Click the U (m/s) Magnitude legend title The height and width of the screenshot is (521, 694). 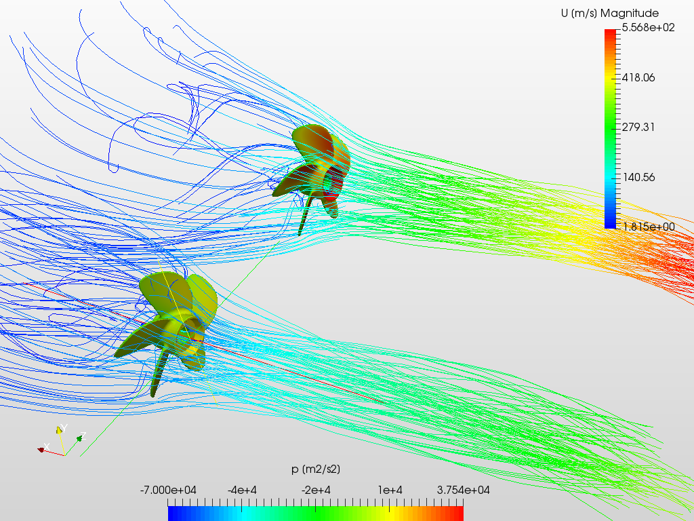[x=609, y=14]
